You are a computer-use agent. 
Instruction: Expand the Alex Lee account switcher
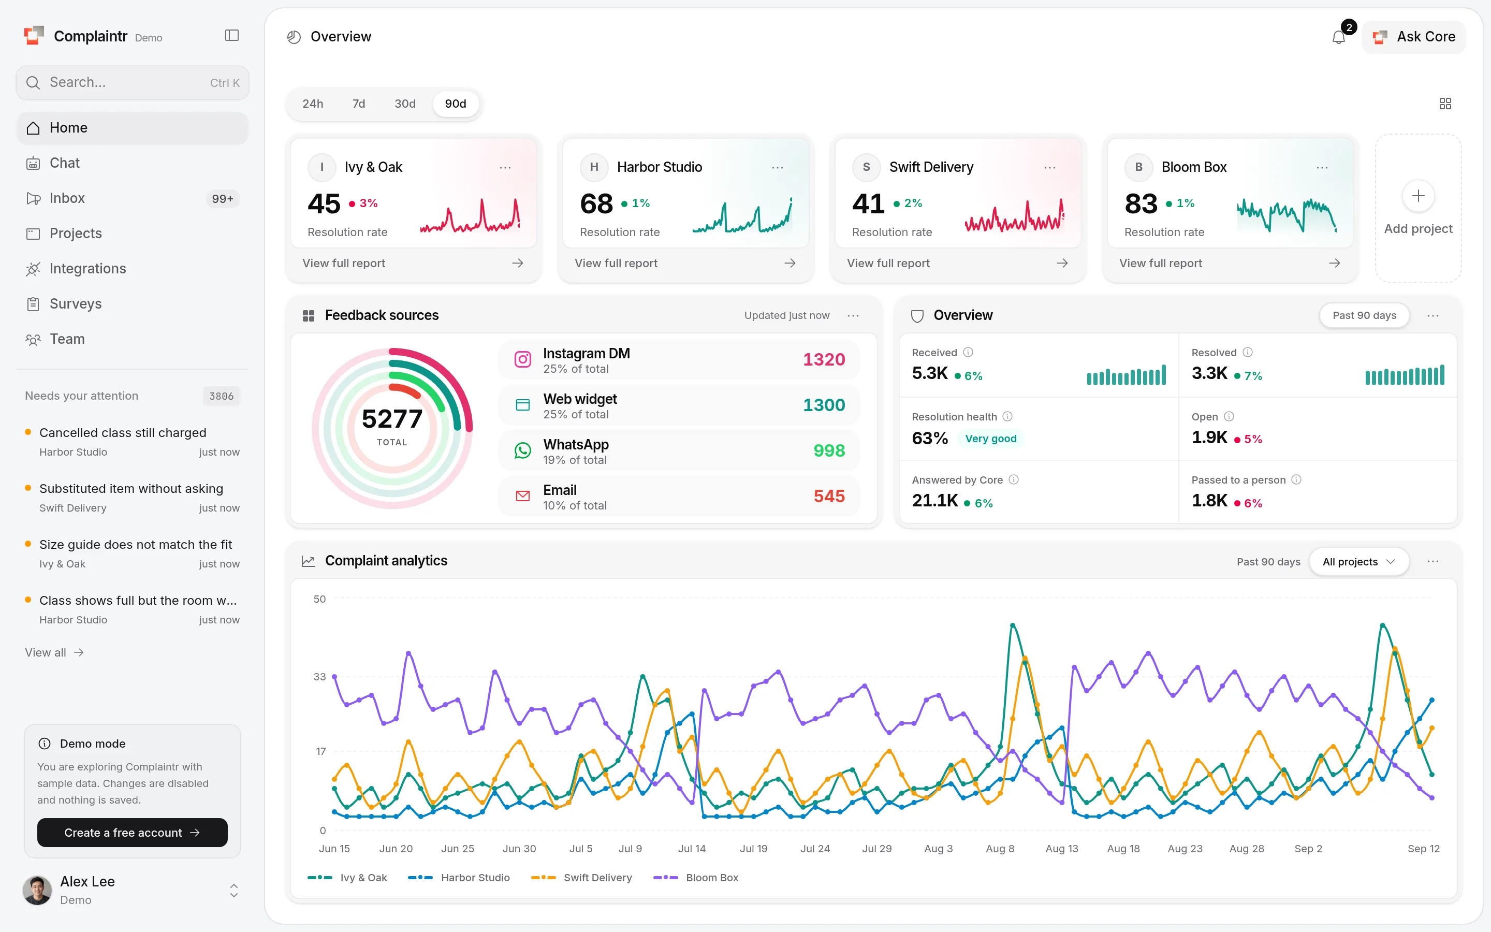(233, 890)
